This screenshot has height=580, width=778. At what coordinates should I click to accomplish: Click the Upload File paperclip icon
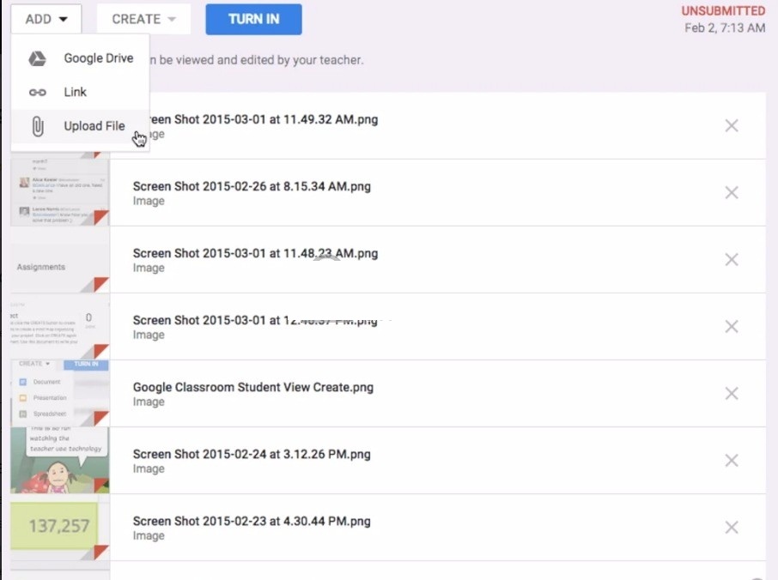(x=37, y=125)
